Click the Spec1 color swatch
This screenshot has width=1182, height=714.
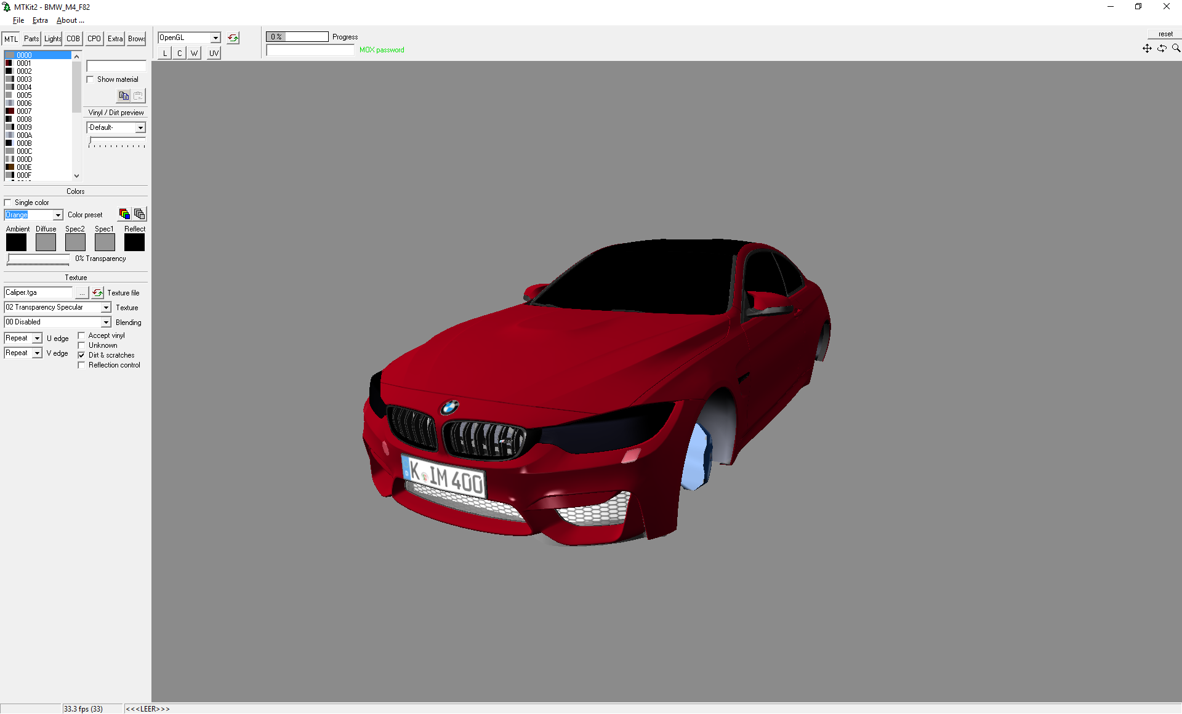105,243
